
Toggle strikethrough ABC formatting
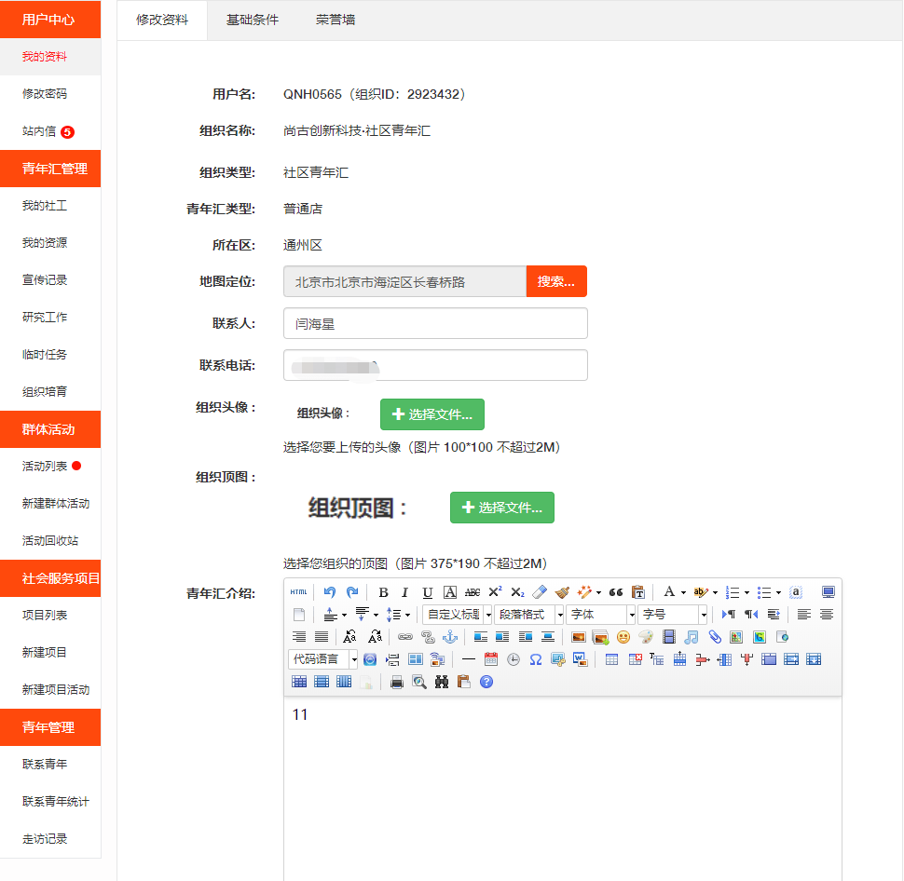click(x=473, y=591)
